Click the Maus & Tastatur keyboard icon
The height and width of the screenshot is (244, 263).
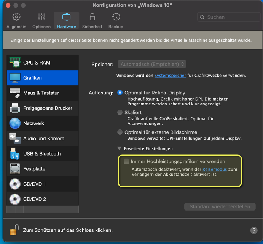tap(15, 93)
